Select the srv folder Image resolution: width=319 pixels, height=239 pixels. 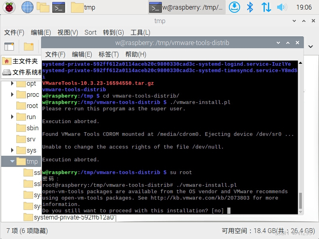pos(26,139)
